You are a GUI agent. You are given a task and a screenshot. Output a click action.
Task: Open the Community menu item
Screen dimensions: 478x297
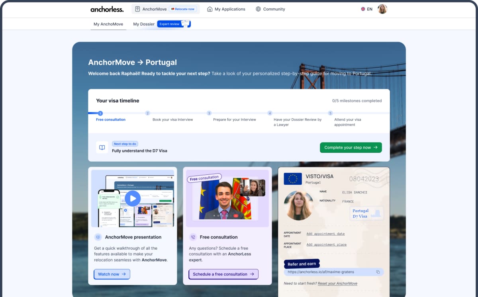click(x=270, y=9)
